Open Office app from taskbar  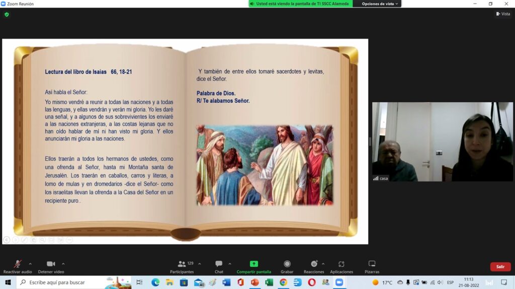click(x=241, y=282)
